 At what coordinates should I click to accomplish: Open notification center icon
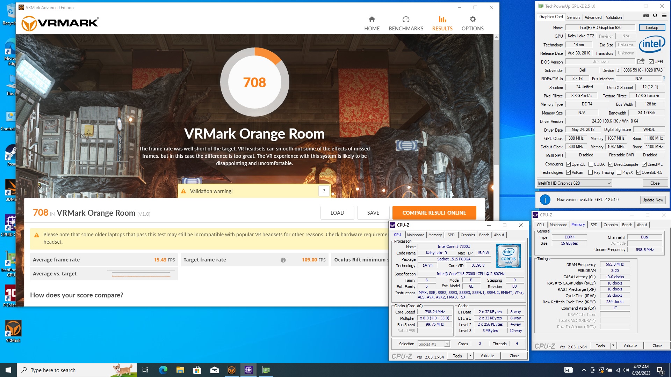click(x=660, y=370)
